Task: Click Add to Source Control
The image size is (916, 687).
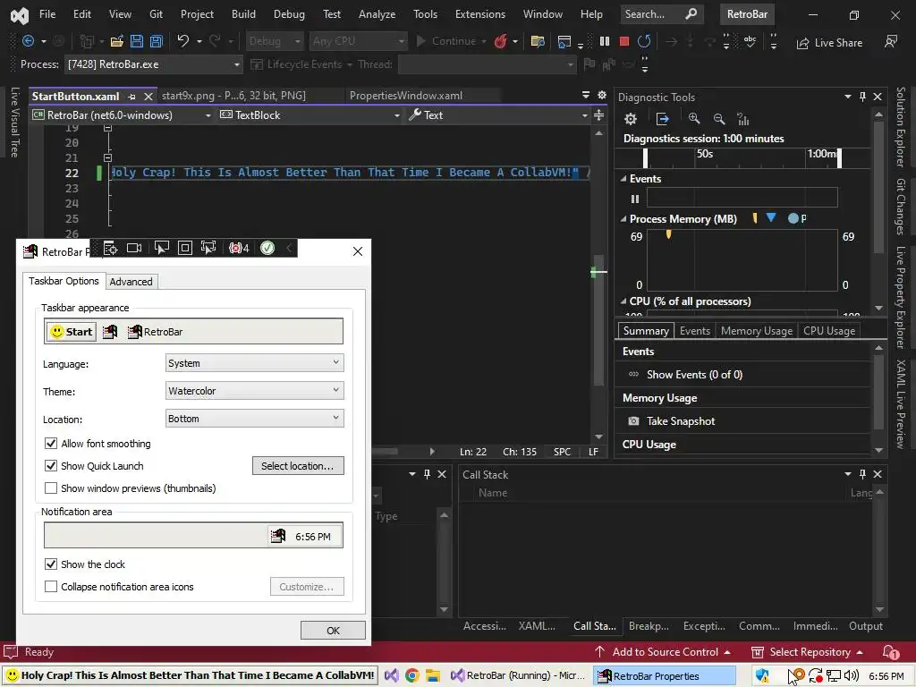Action: (x=663, y=652)
